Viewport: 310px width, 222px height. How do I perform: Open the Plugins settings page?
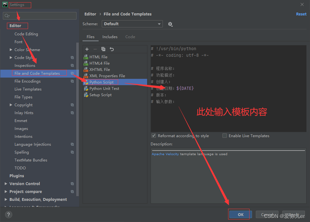tap(17, 176)
